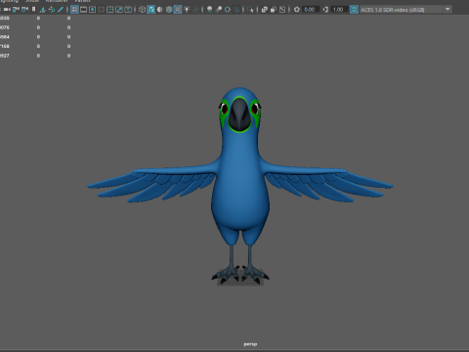Click the Smooth Shade All cube icon
The image size is (469, 352).
click(x=151, y=10)
